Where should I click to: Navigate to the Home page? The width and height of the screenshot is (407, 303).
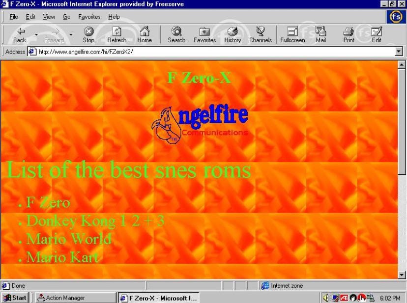(145, 33)
